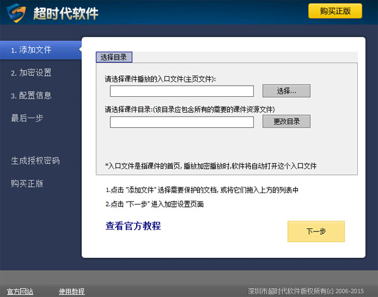Click the label 请选择课件播放的入口文件(主页文件):
The width and height of the screenshot is (378, 297).
(160, 79)
